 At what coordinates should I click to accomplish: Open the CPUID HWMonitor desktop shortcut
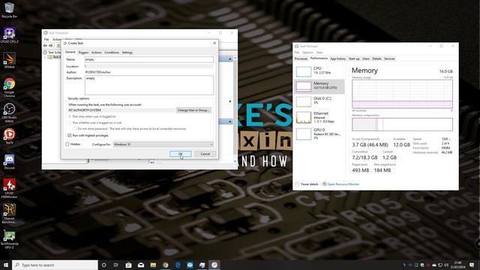(9, 188)
